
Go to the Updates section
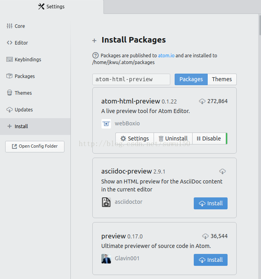click(35, 109)
